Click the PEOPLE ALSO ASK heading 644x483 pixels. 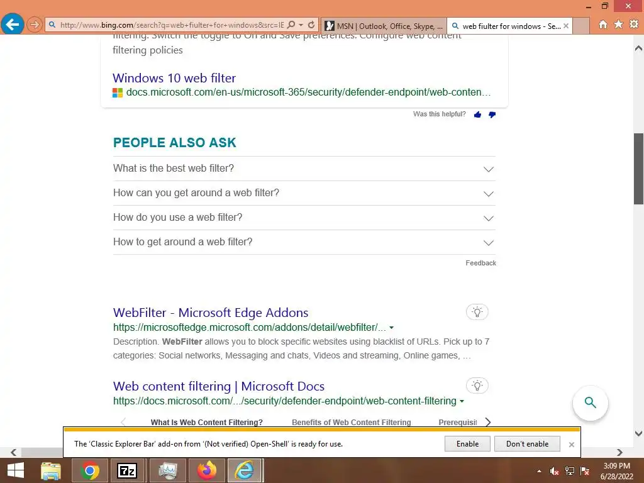(x=175, y=143)
